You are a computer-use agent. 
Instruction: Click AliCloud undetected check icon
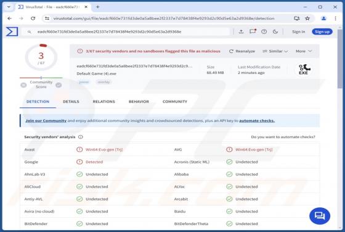click(79, 186)
